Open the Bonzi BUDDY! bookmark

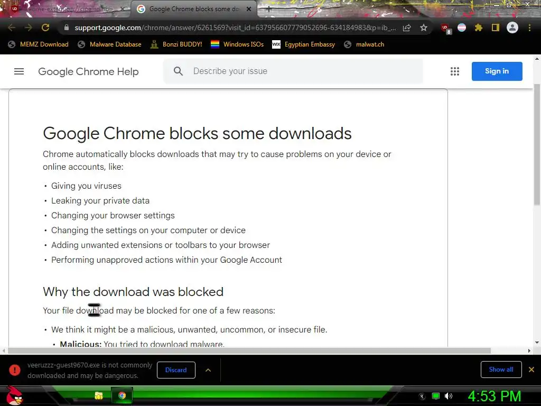pyautogui.click(x=176, y=44)
